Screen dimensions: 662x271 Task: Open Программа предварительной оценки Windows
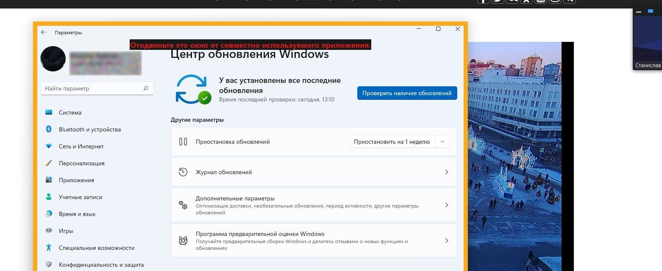pyautogui.click(x=314, y=241)
